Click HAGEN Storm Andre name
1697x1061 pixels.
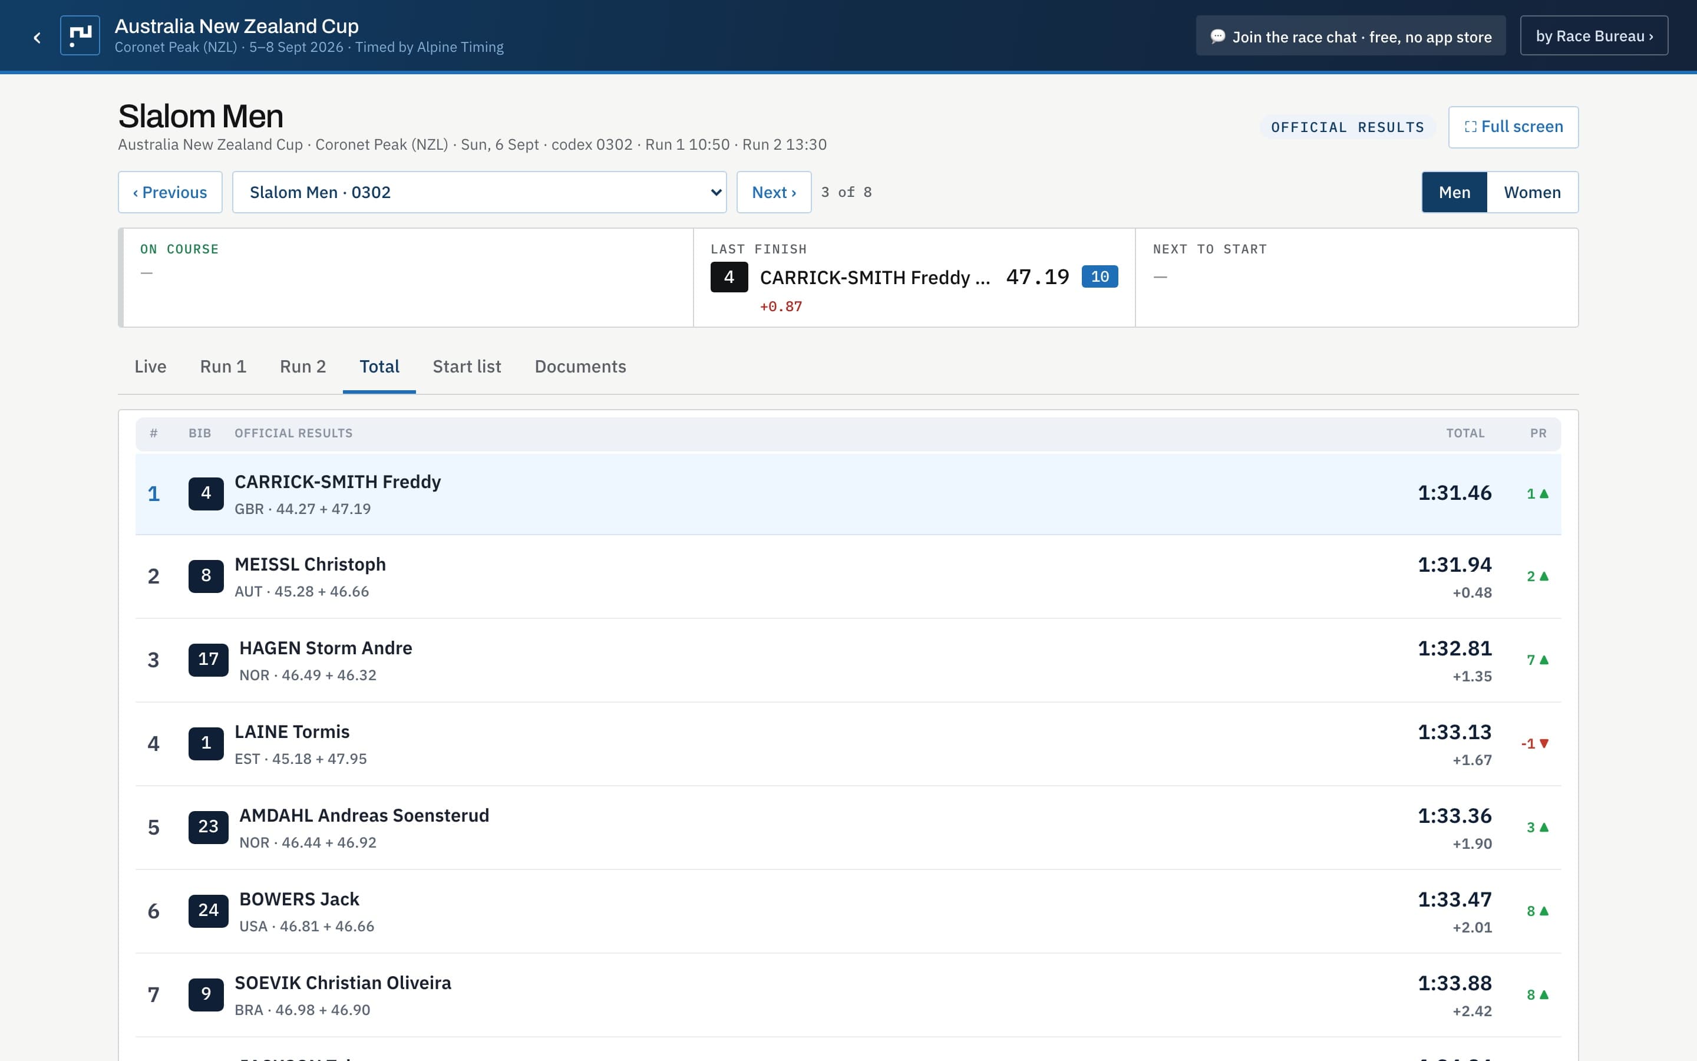click(x=325, y=648)
